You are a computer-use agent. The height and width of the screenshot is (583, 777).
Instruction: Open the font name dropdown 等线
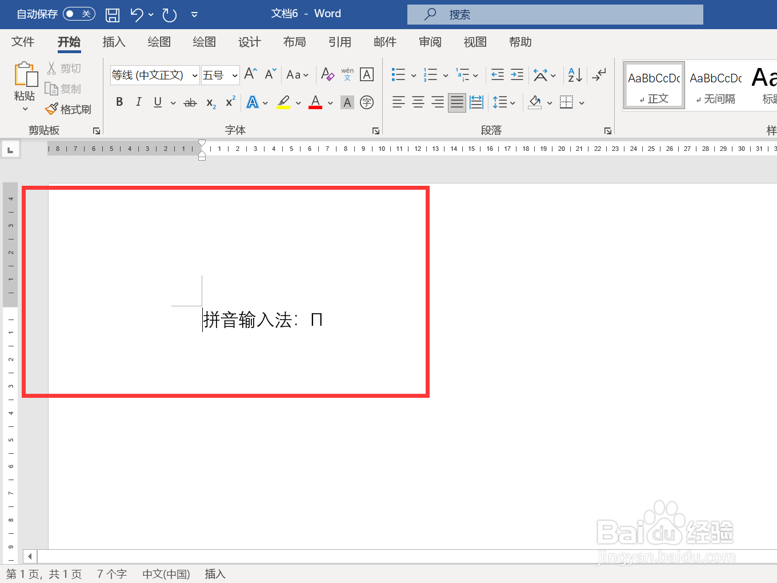coord(194,75)
